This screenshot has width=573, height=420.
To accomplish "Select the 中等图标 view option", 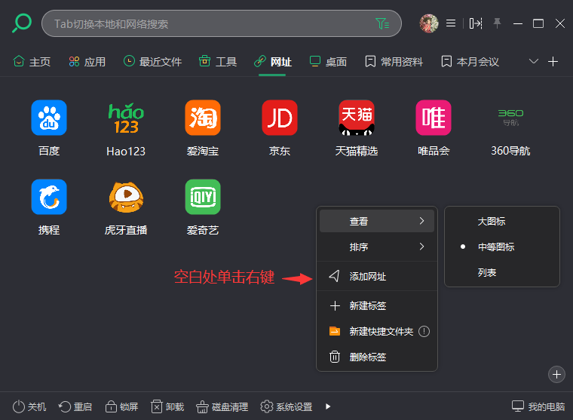I will pyautogui.click(x=502, y=247).
